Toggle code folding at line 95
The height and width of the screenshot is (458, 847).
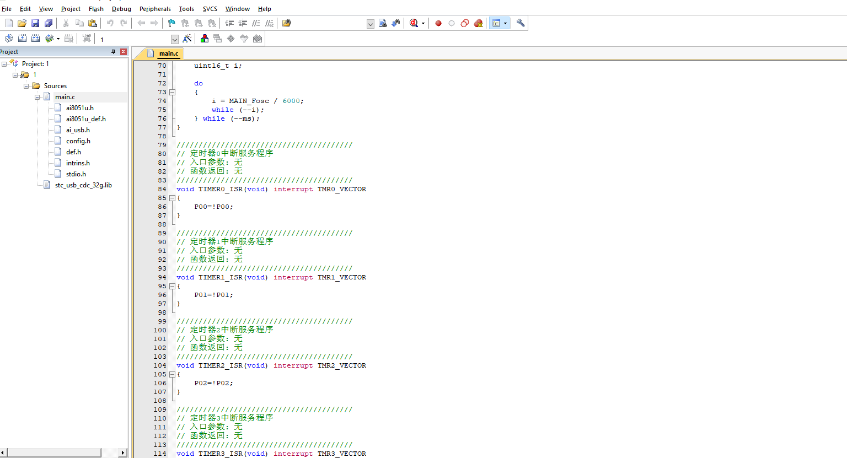pyautogui.click(x=172, y=286)
